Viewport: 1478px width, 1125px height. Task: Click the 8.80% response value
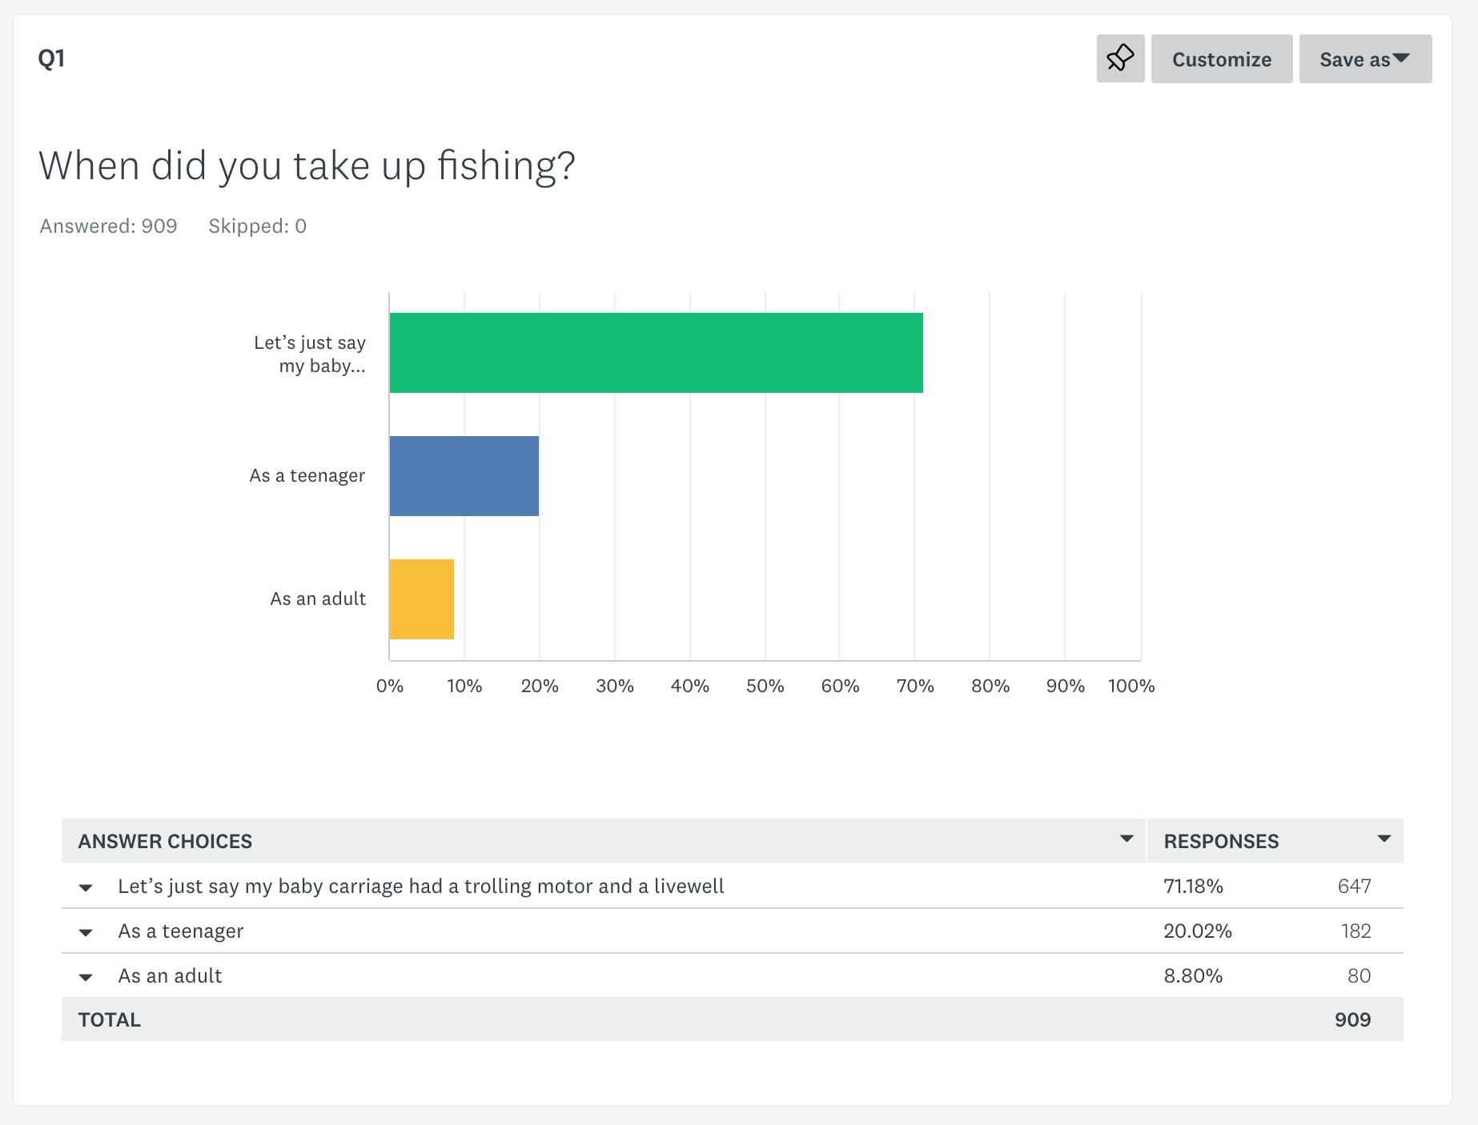(x=1193, y=975)
